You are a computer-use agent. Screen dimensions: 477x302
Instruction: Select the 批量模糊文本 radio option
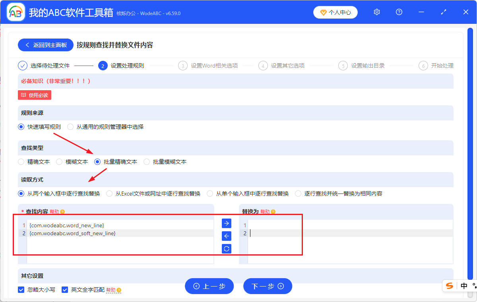click(x=146, y=161)
